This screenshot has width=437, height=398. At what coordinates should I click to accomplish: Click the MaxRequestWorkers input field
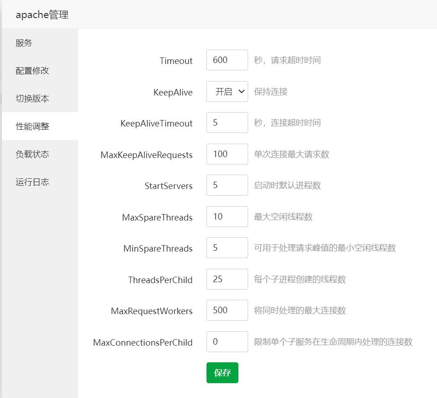pyautogui.click(x=227, y=310)
